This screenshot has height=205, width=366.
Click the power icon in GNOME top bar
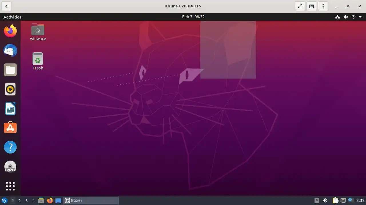pos(353,17)
